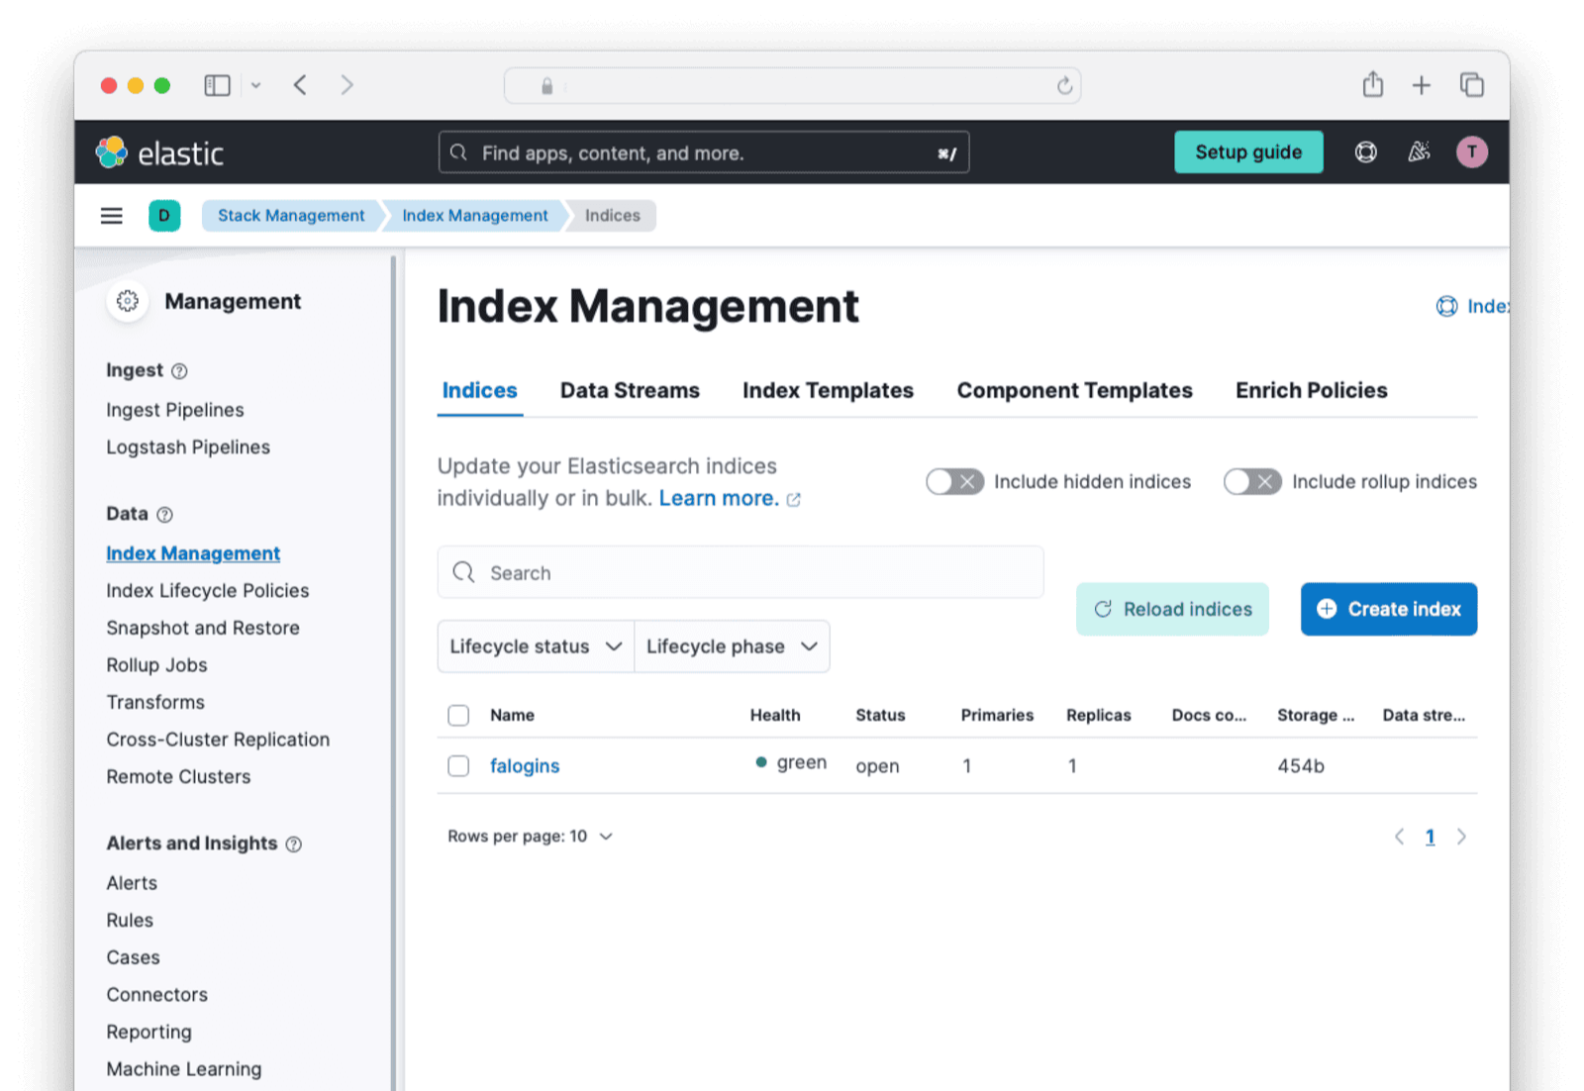1584x1091 pixels.
Task: Go forward with browser forward arrow
Action: [346, 85]
